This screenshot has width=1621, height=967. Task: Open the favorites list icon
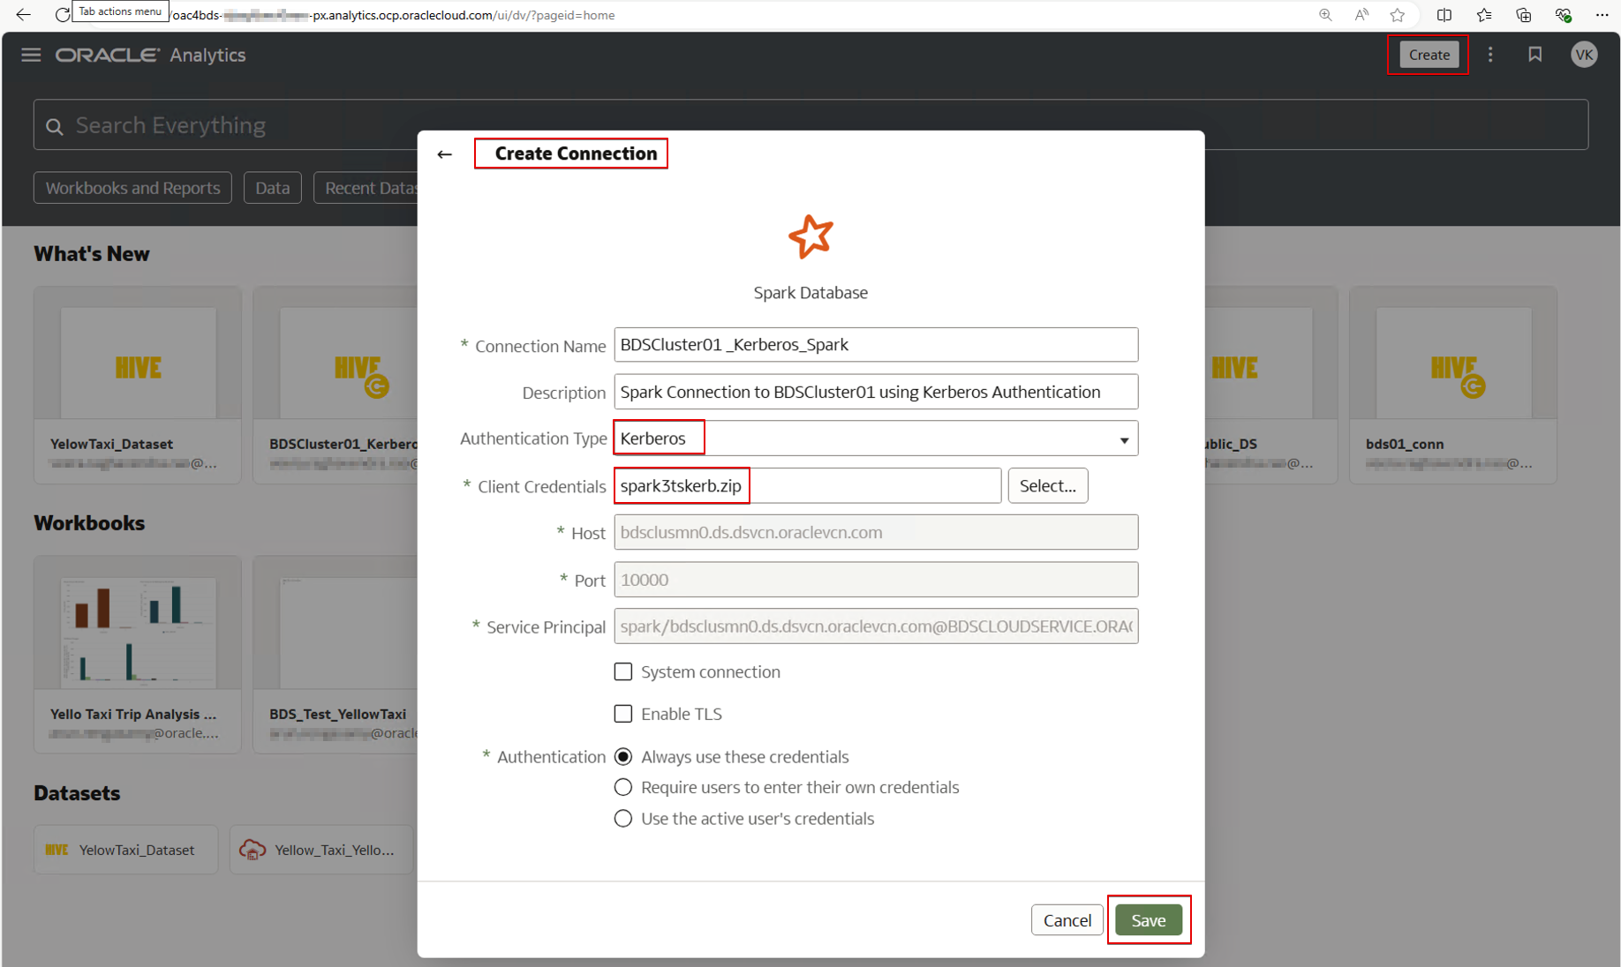click(1484, 14)
